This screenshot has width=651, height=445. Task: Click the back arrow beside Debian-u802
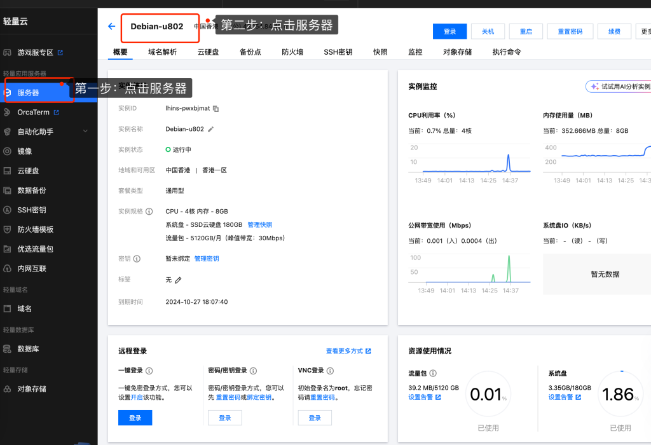point(111,27)
